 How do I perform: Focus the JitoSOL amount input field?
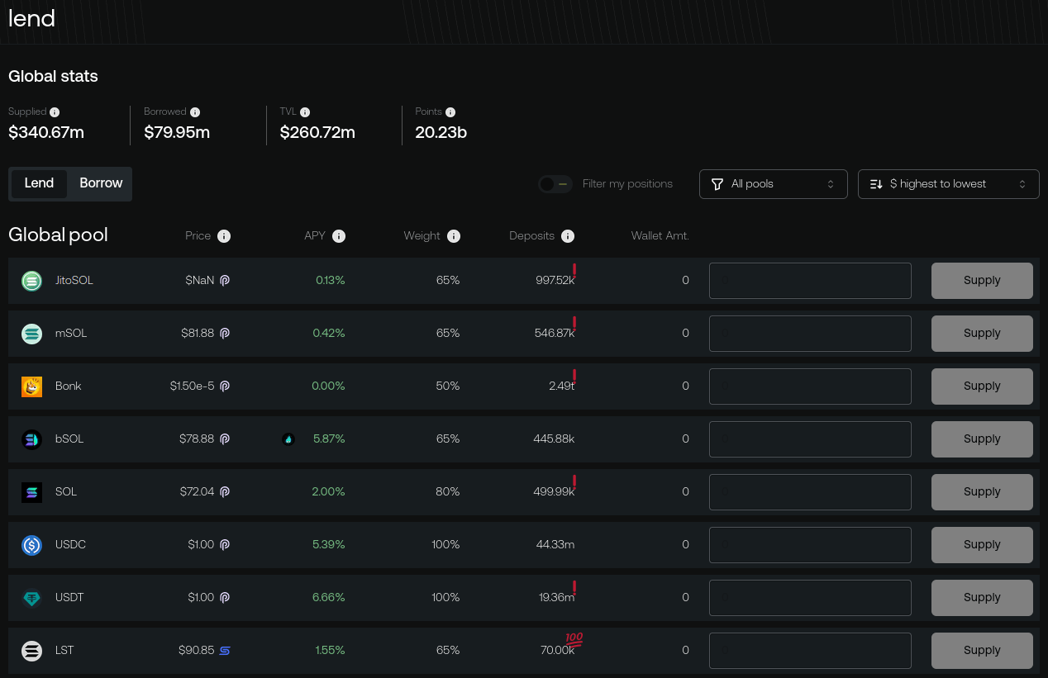[810, 281]
